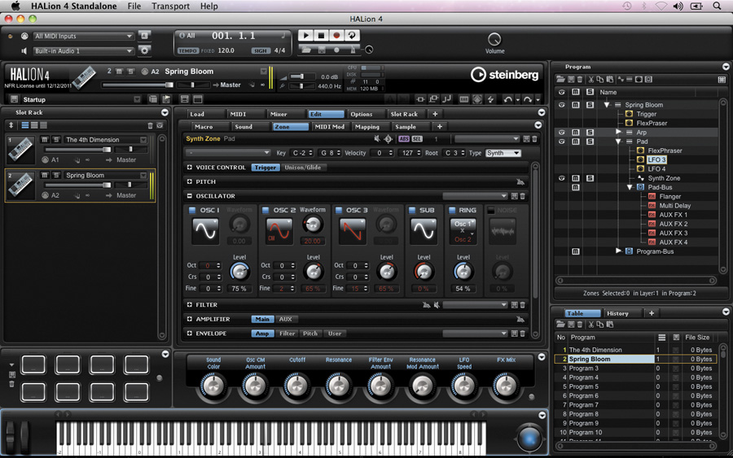Switch to the Mixer tab

(279, 114)
